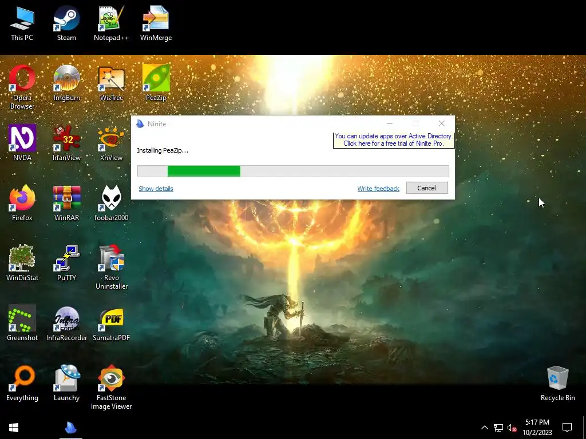
Task: Open the Ninite Pro free trial banner
Action: 394,139
